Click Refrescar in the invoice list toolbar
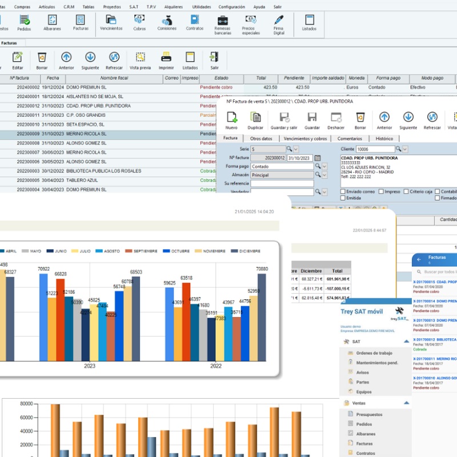Image resolution: width=457 pixels, height=457 pixels. (x=114, y=61)
